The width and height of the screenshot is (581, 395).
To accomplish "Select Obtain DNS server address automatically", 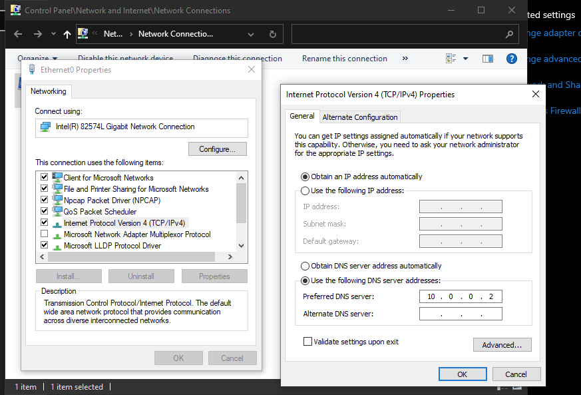I will click(x=372, y=266).
